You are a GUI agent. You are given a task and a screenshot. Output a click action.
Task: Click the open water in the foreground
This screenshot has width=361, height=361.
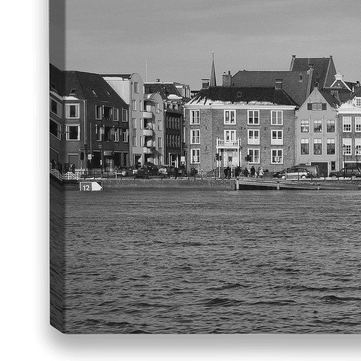click(206, 258)
